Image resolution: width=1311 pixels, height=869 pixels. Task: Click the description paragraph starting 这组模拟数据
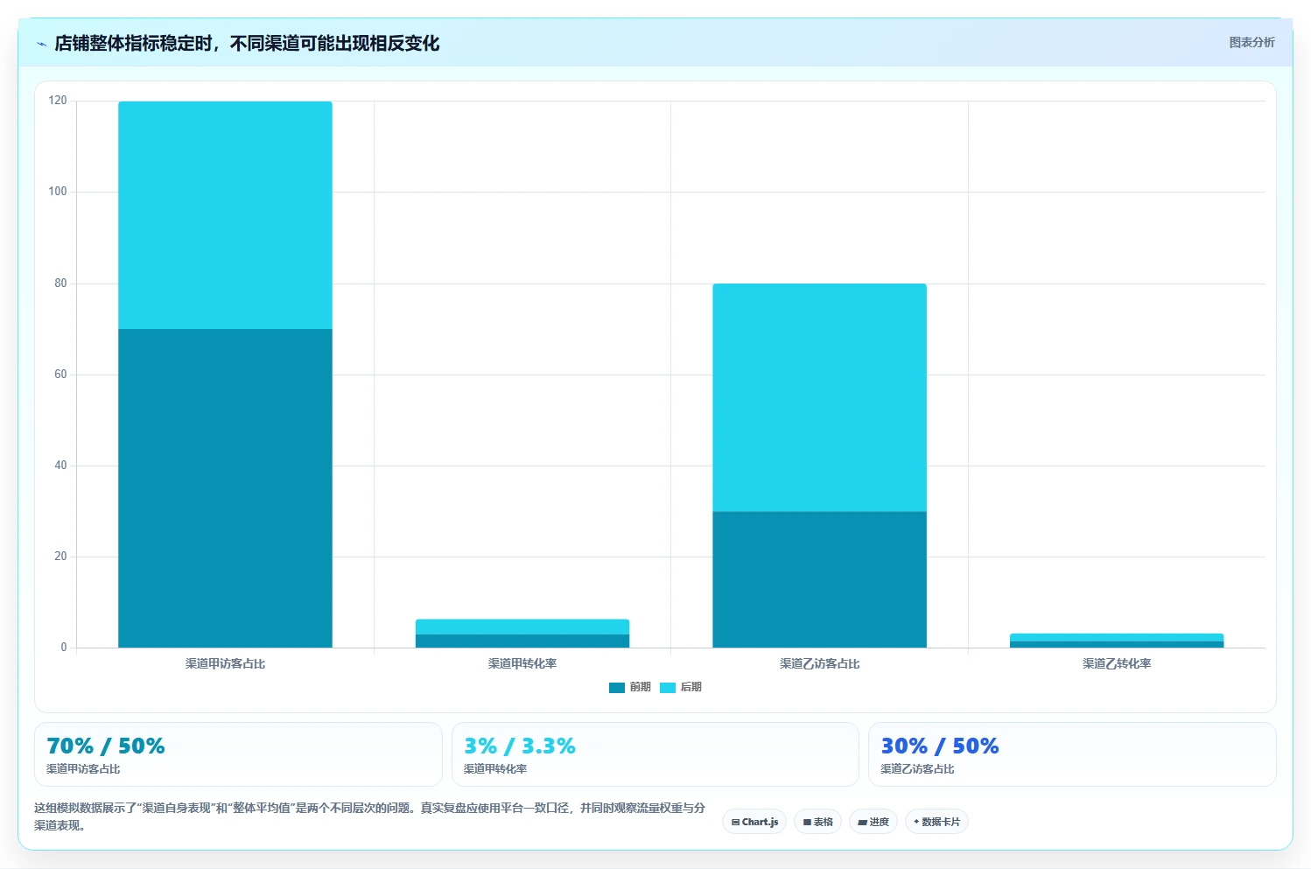(x=369, y=816)
